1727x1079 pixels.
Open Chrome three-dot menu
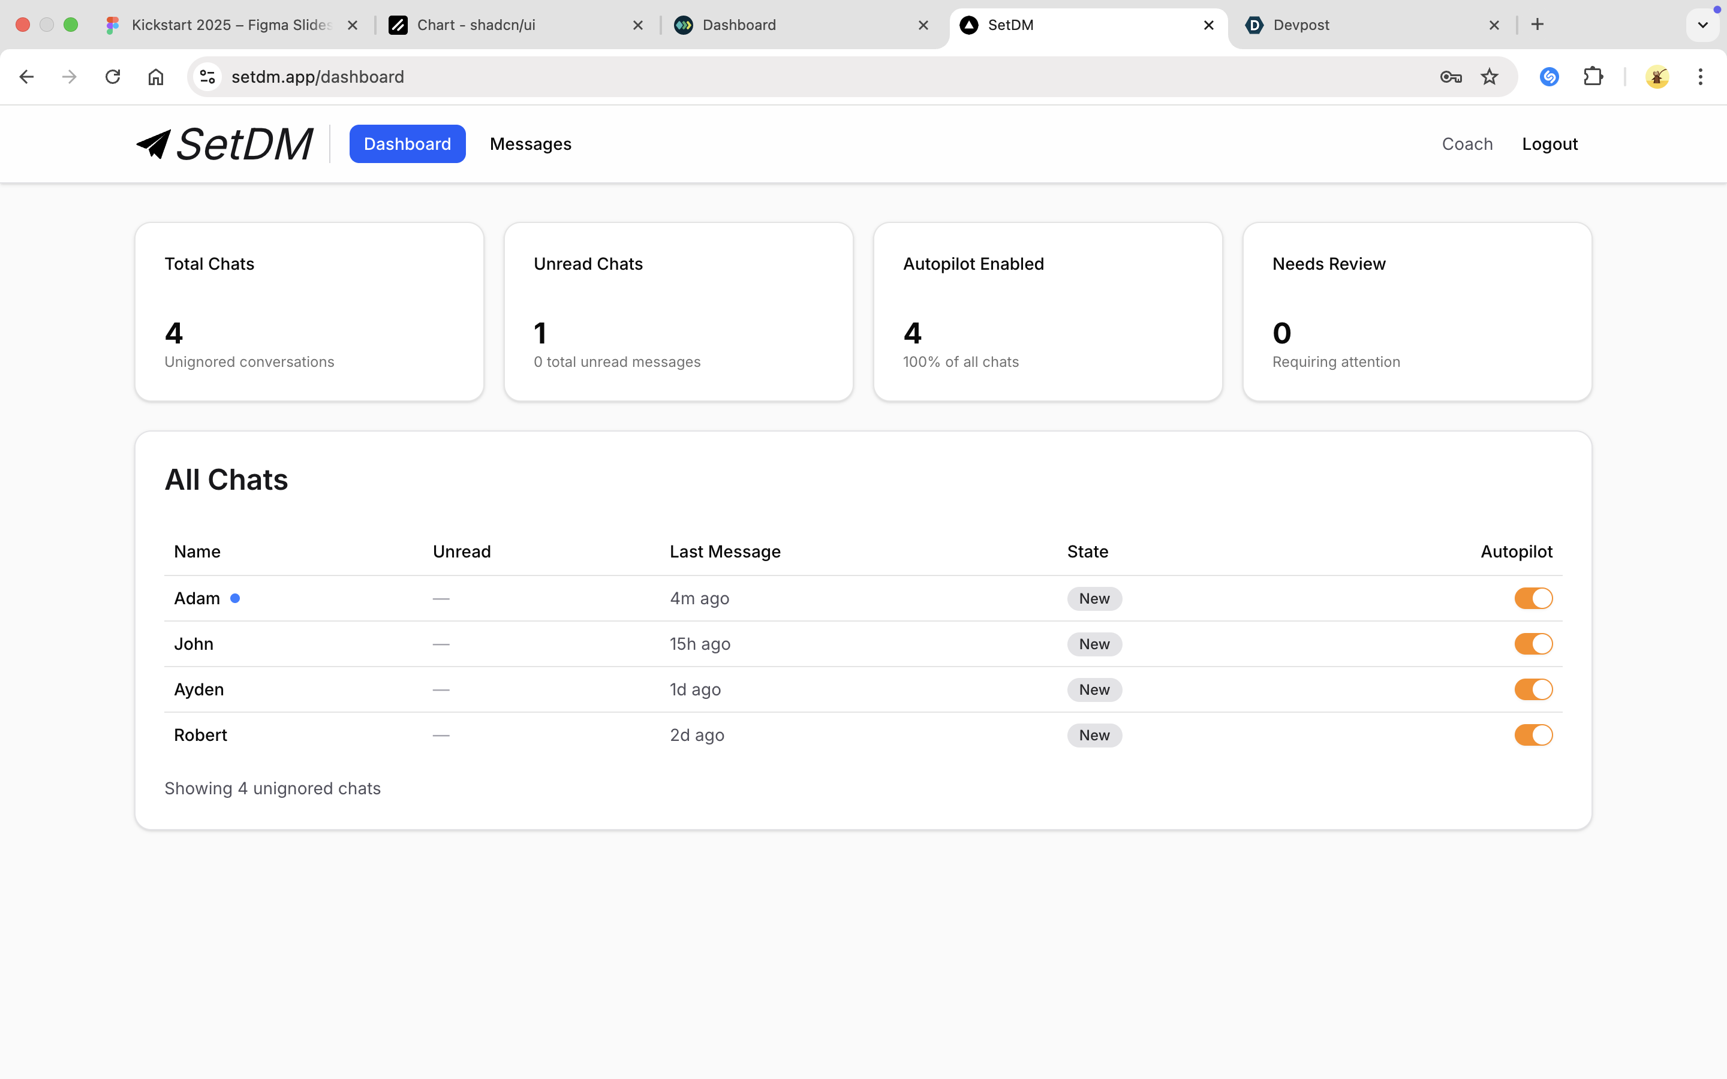(x=1700, y=76)
